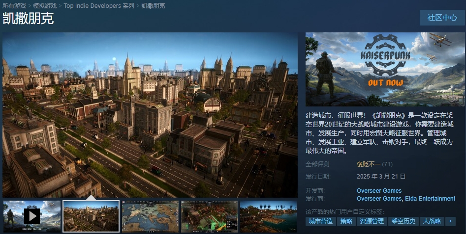Go to 所有游戏 breadcrumb link
Image resolution: width=466 pixels, height=234 pixels.
tap(14, 5)
